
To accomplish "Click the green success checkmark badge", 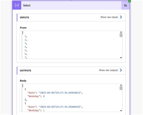I will tap(129, 1).
